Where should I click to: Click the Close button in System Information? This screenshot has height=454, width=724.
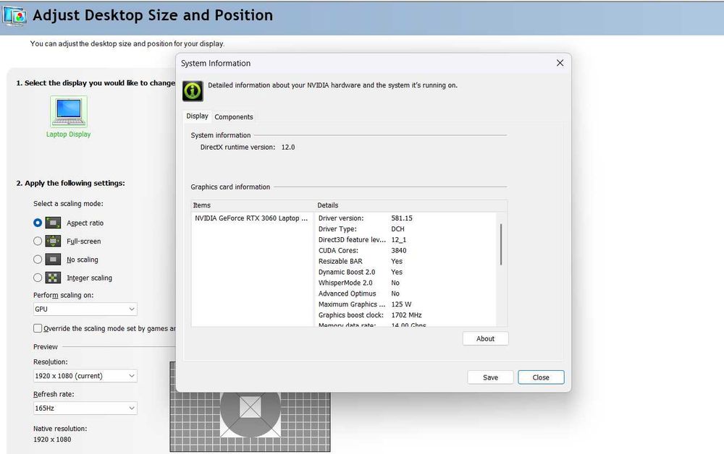click(x=541, y=377)
